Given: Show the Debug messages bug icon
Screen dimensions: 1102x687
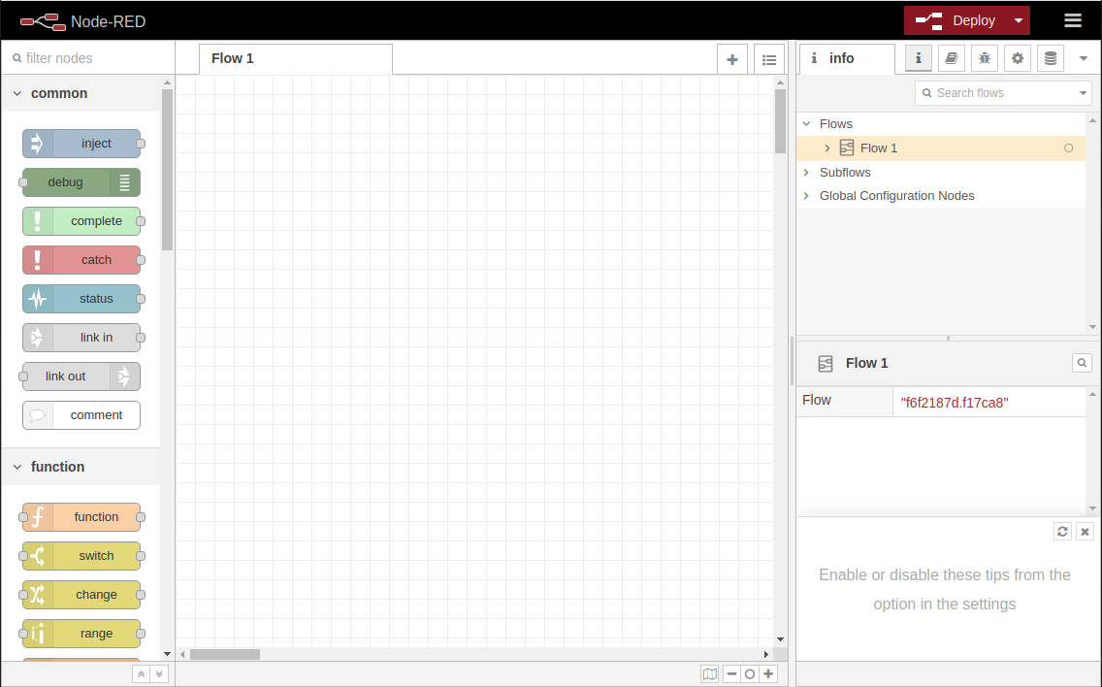Looking at the screenshot, I should click(985, 58).
